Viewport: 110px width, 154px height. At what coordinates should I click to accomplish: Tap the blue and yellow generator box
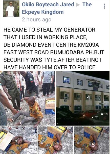tap(50, 106)
